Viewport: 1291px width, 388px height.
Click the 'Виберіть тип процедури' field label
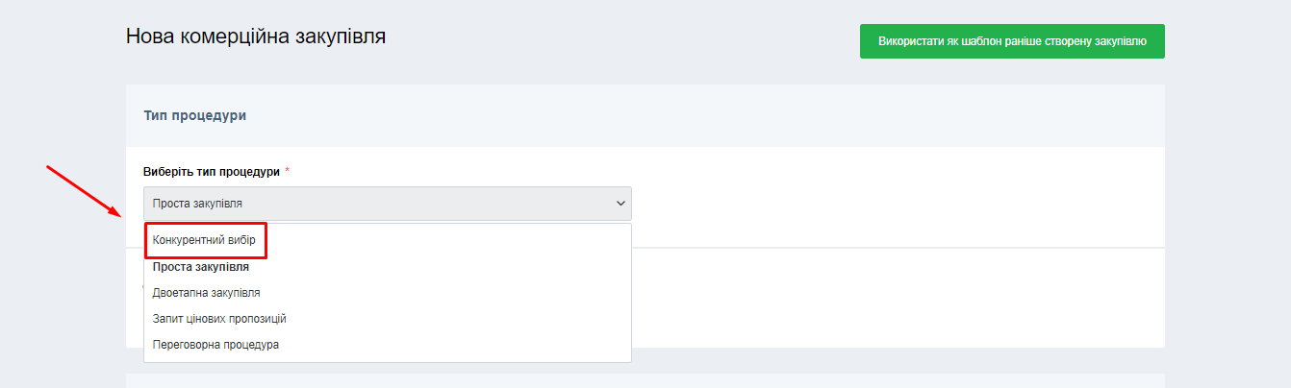click(x=212, y=172)
